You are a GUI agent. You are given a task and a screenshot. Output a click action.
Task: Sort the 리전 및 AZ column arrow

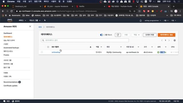point(138,47)
